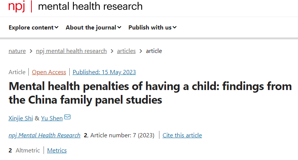
Task: Navigate to the articles breadcrumb
Action: (126, 51)
